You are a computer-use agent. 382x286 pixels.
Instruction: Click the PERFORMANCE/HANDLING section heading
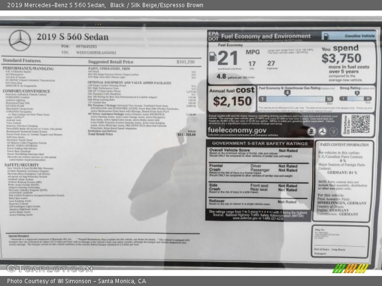tap(28, 69)
